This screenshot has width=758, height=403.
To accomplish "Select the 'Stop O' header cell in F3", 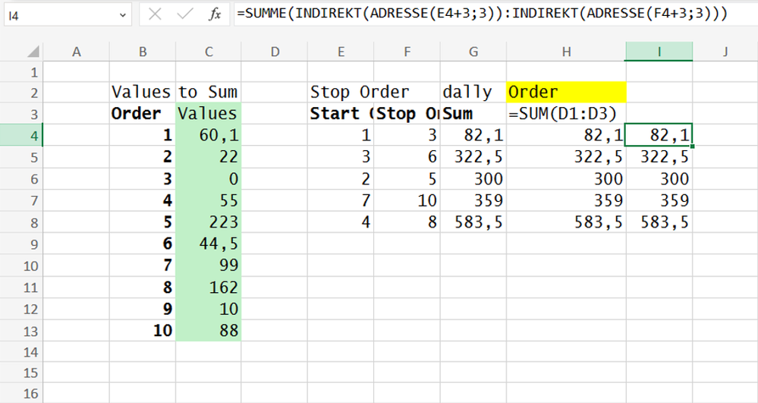I will [x=407, y=114].
